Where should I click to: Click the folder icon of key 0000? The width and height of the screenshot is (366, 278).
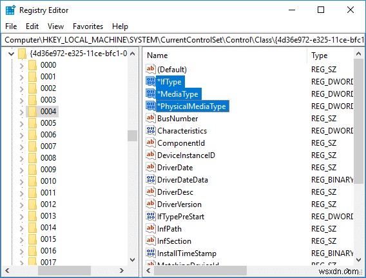[32, 65]
